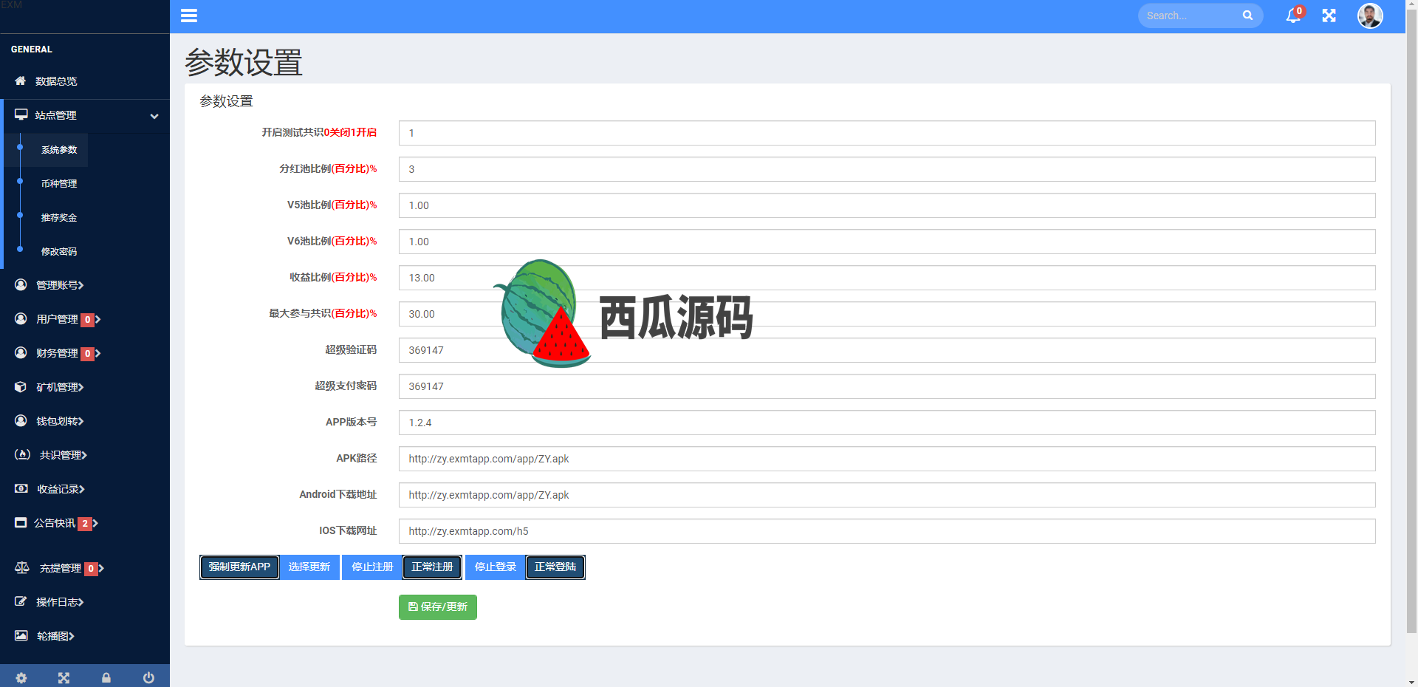The image size is (1418, 687).
Task: Click the icon beside 钱包划转
Action: pos(21,420)
